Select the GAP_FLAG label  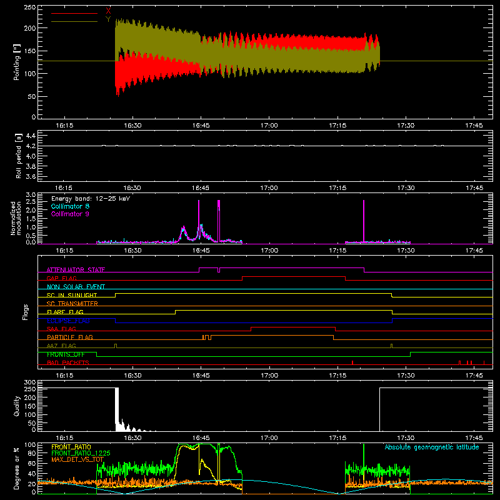pyautogui.click(x=62, y=278)
